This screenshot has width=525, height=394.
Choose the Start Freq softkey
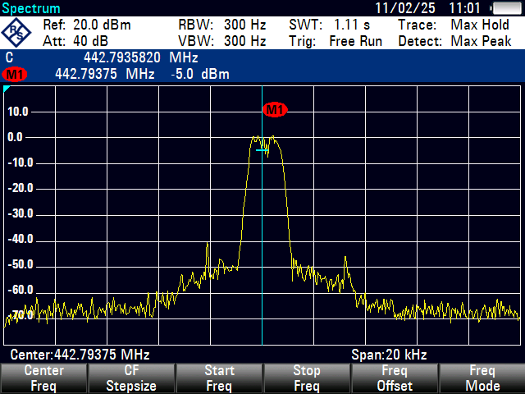[219, 378]
